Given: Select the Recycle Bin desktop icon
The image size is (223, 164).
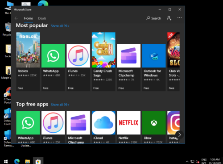Looking at the screenshot, I should 7,29.
